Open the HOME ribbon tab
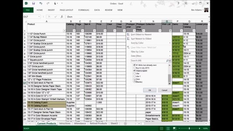 click(x=40, y=10)
